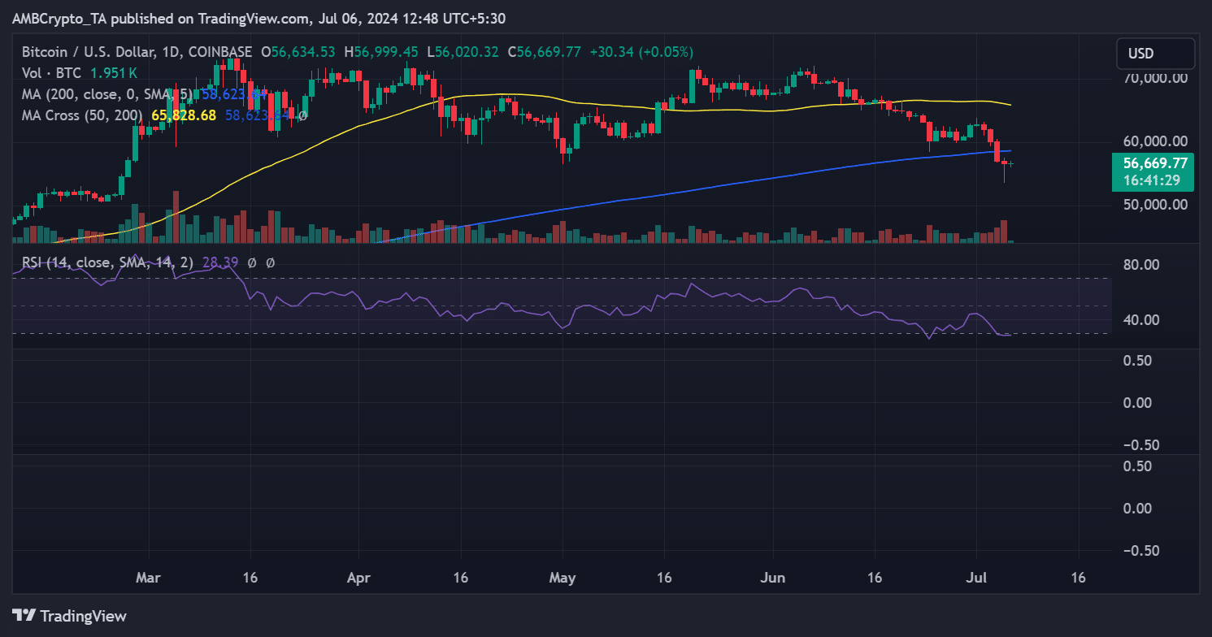This screenshot has width=1212, height=637.
Task: Click the Jun label on time axis
Action: [x=774, y=578]
